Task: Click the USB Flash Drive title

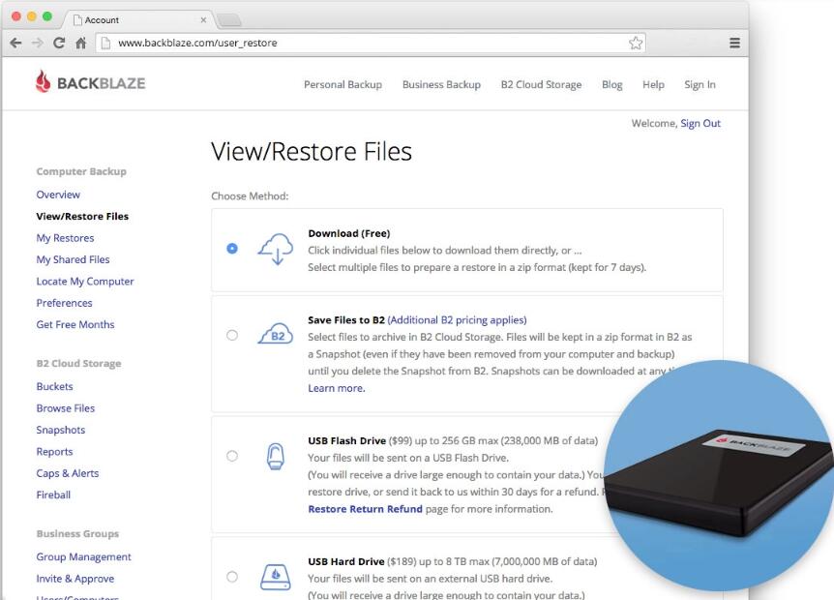Action: (346, 441)
